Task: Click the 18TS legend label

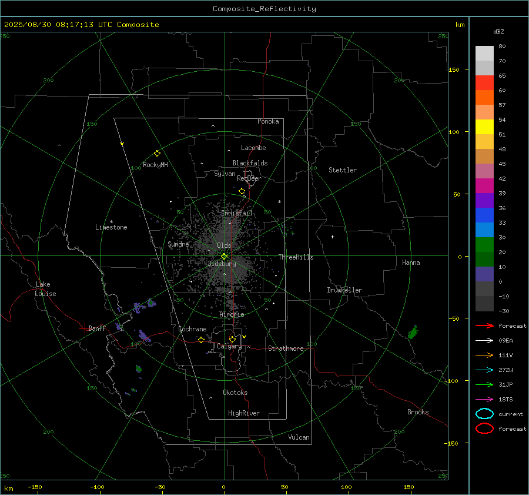Action: [x=505, y=400]
